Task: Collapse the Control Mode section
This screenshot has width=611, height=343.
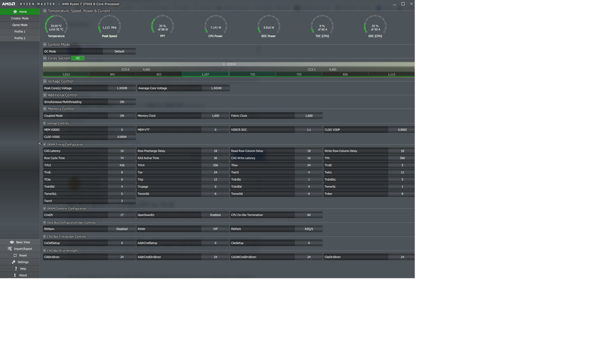Action: 45,45
